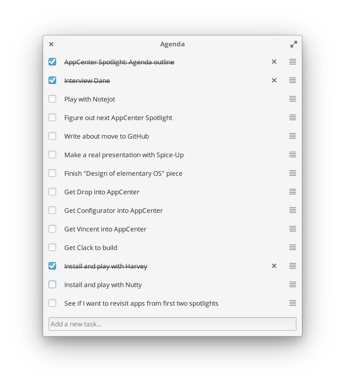Mark 'Get Drop into AppCenter' complete
Image resolution: width=345 pixels, height=387 pixels.
(x=52, y=191)
